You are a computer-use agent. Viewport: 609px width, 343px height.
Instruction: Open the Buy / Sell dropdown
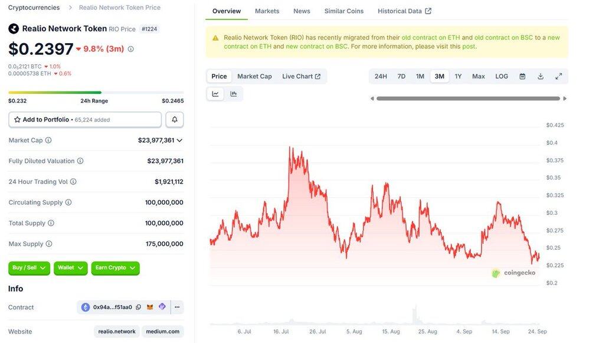tap(29, 267)
